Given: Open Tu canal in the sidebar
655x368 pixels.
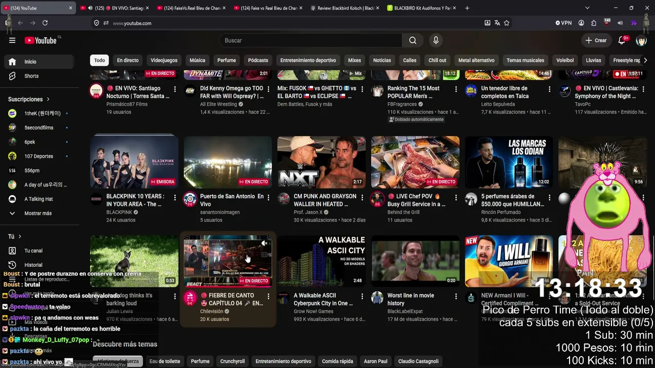Looking at the screenshot, I should pyautogui.click(x=33, y=251).
